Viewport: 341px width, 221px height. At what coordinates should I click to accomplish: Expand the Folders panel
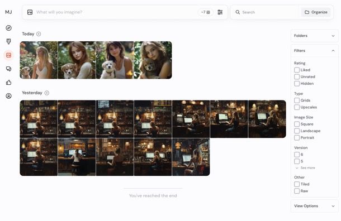pyautogui.click(x=315, y=36)
